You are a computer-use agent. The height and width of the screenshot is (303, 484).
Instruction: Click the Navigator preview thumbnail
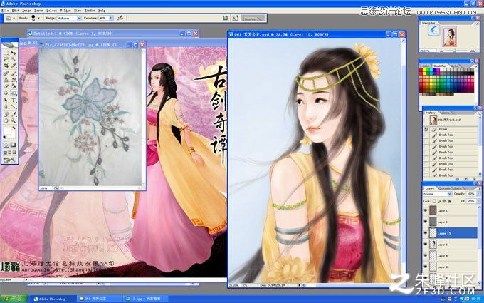[x=450, y=37]
